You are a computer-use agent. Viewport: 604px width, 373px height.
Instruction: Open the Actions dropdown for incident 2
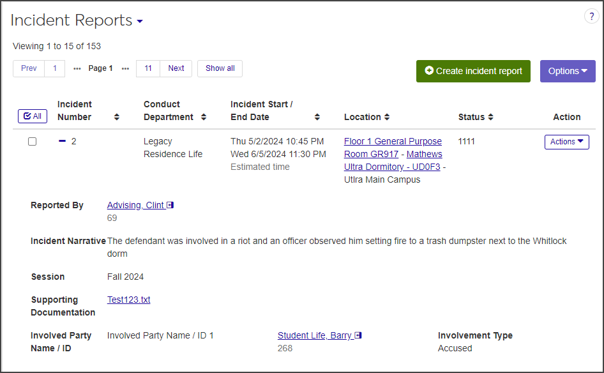566,142
